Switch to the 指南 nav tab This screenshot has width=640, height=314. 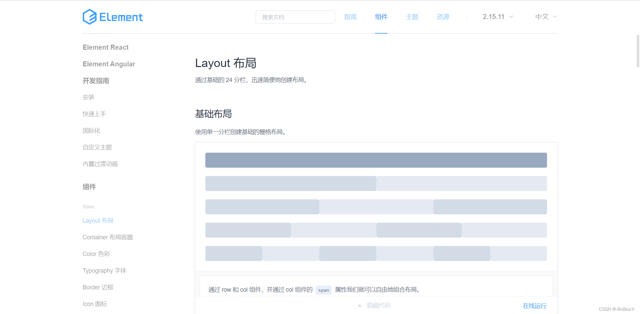coord(350,17)
